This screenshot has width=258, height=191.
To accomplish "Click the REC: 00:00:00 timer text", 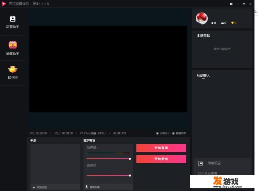I will [64, 133].
